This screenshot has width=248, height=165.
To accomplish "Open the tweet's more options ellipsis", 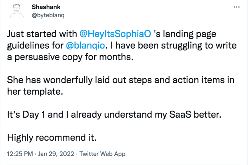I will [x=236, y=7].
